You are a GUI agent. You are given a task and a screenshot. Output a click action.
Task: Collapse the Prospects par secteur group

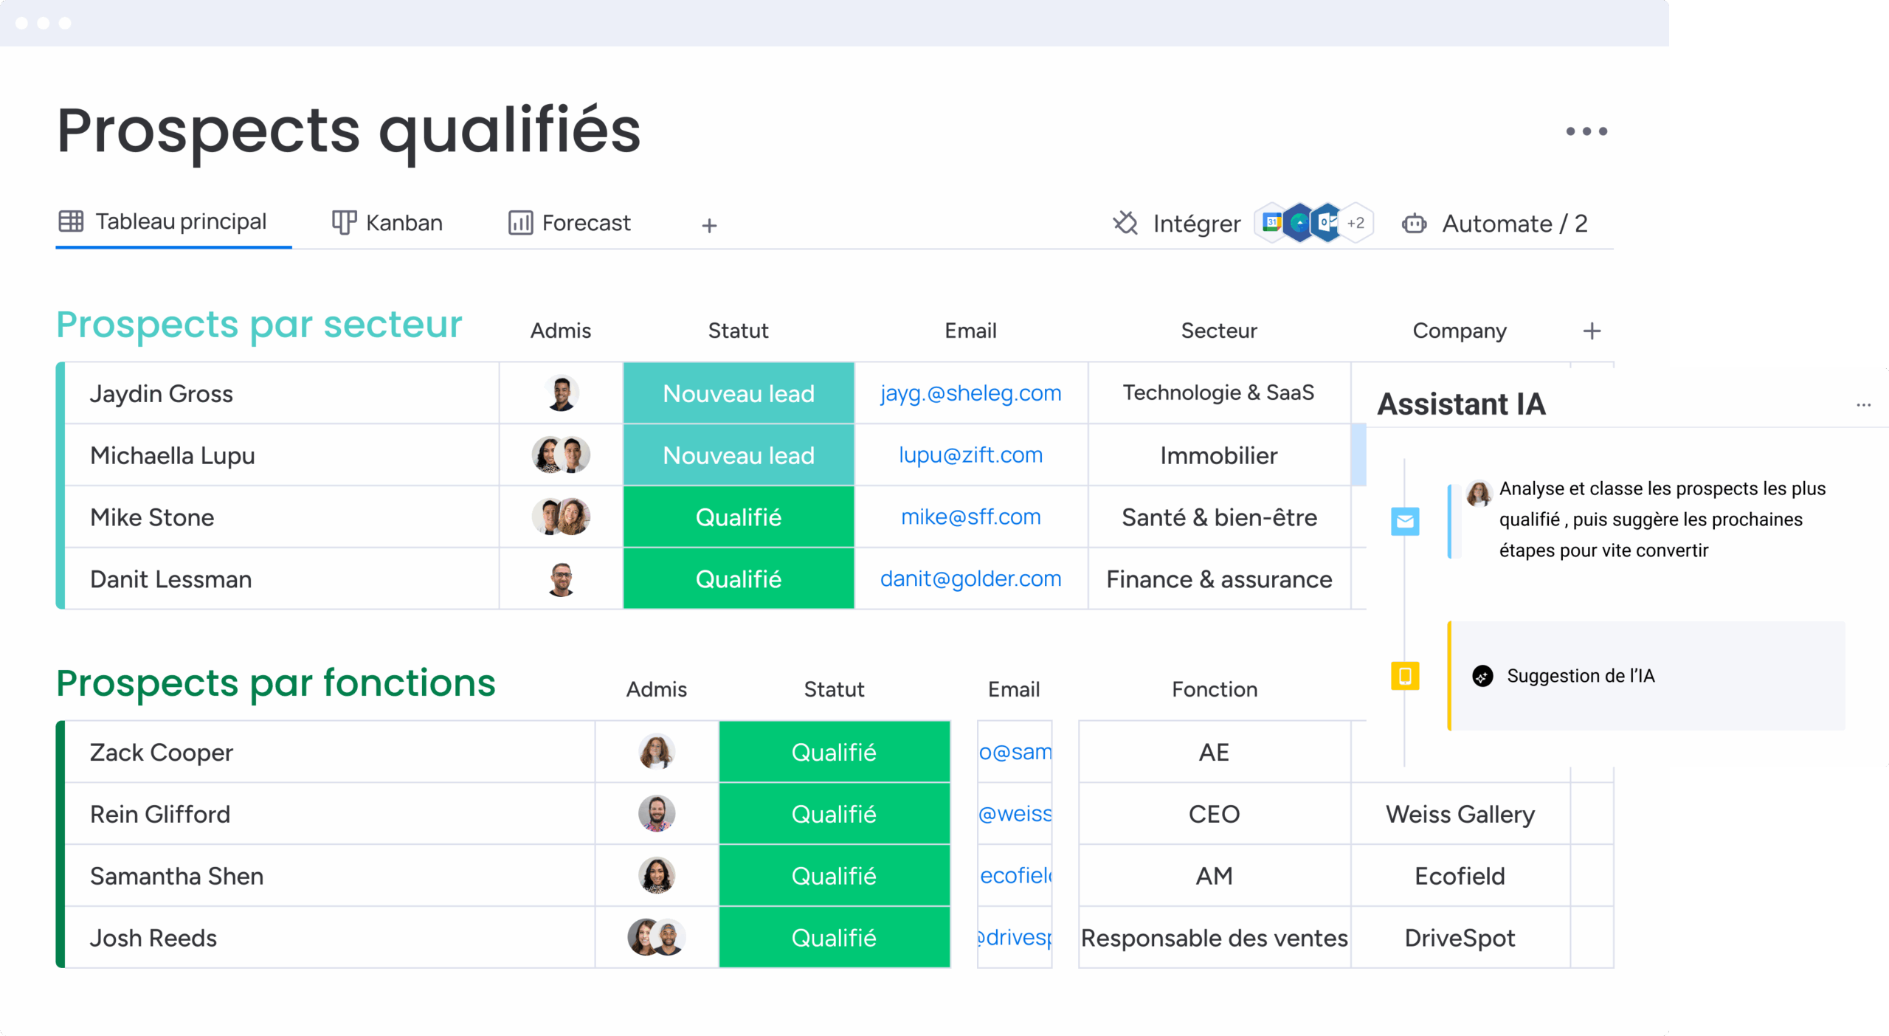(259, 325)
